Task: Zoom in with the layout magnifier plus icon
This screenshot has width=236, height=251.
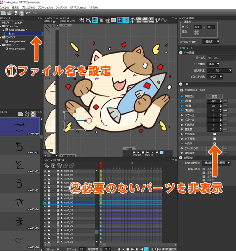Action: click(82, 20)
